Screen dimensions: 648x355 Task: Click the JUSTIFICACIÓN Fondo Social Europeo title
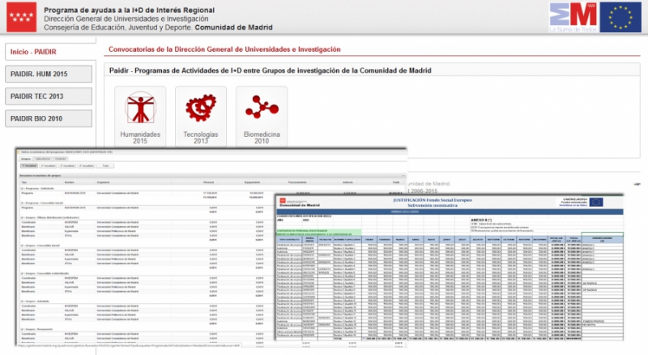click(x=433, y=200)
